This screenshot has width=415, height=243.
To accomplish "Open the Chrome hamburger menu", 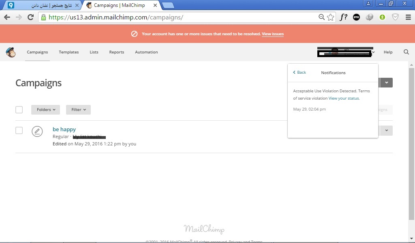I will pos(408,17).
